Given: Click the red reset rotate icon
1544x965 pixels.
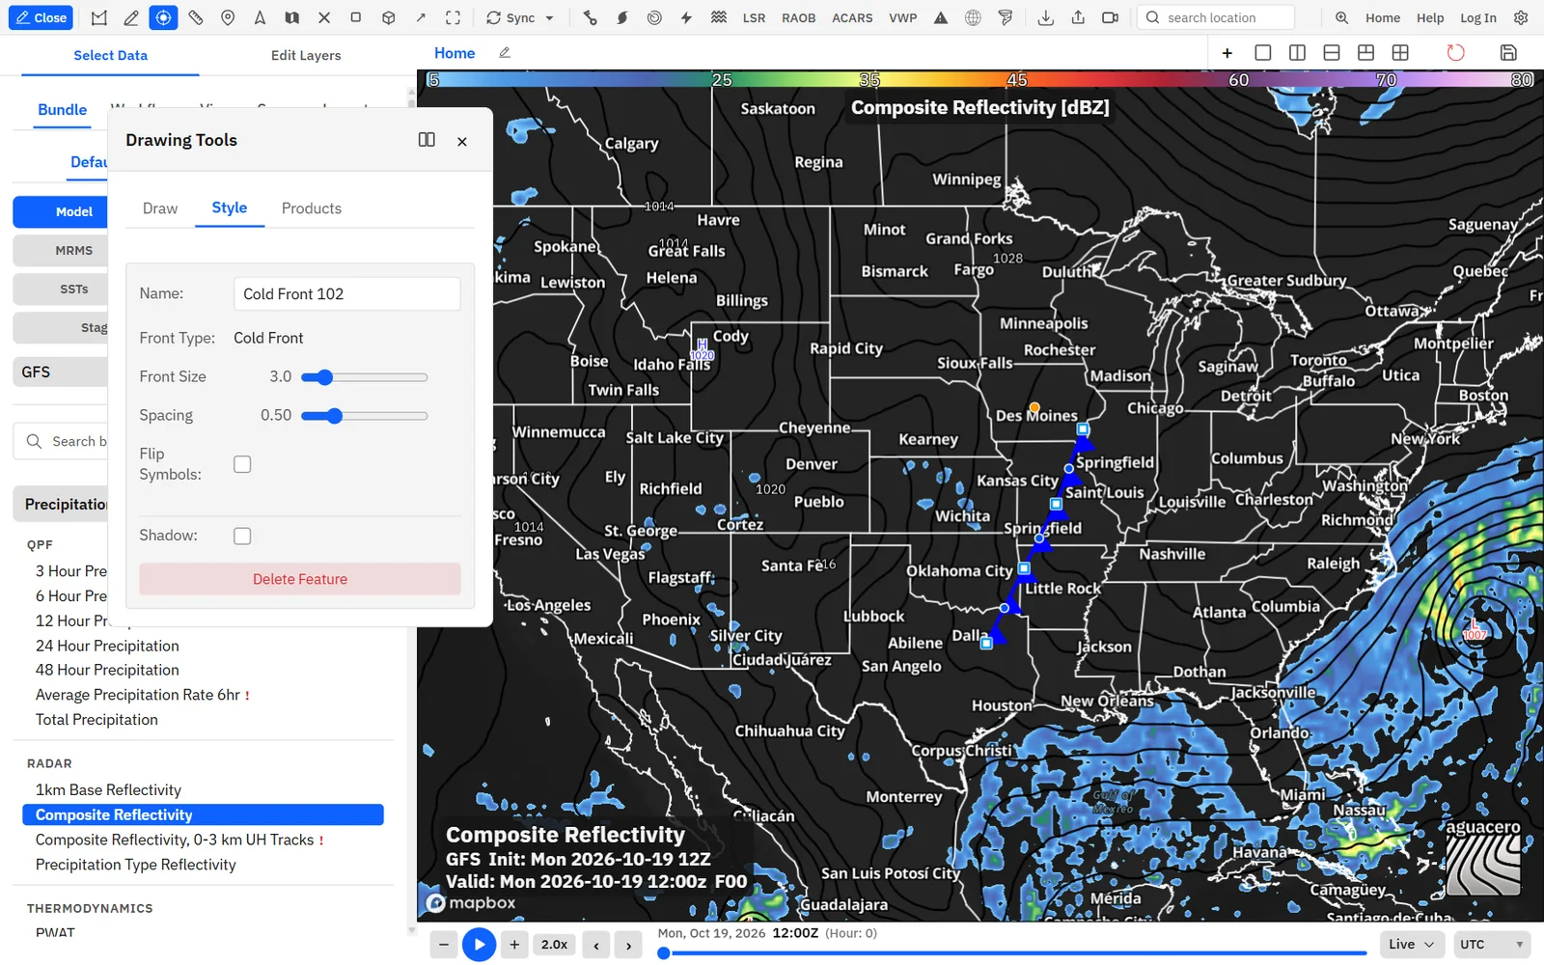Looking at the screenshot, I should coord(1455,53).
